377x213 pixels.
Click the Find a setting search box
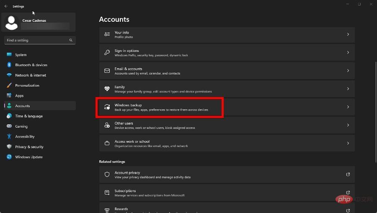[x=37, y=40]
